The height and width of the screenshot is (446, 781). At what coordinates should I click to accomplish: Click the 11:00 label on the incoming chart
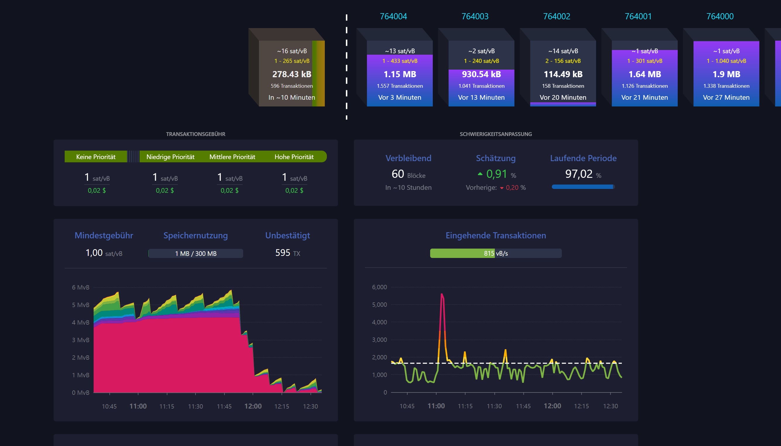click(x=436, y=406)
